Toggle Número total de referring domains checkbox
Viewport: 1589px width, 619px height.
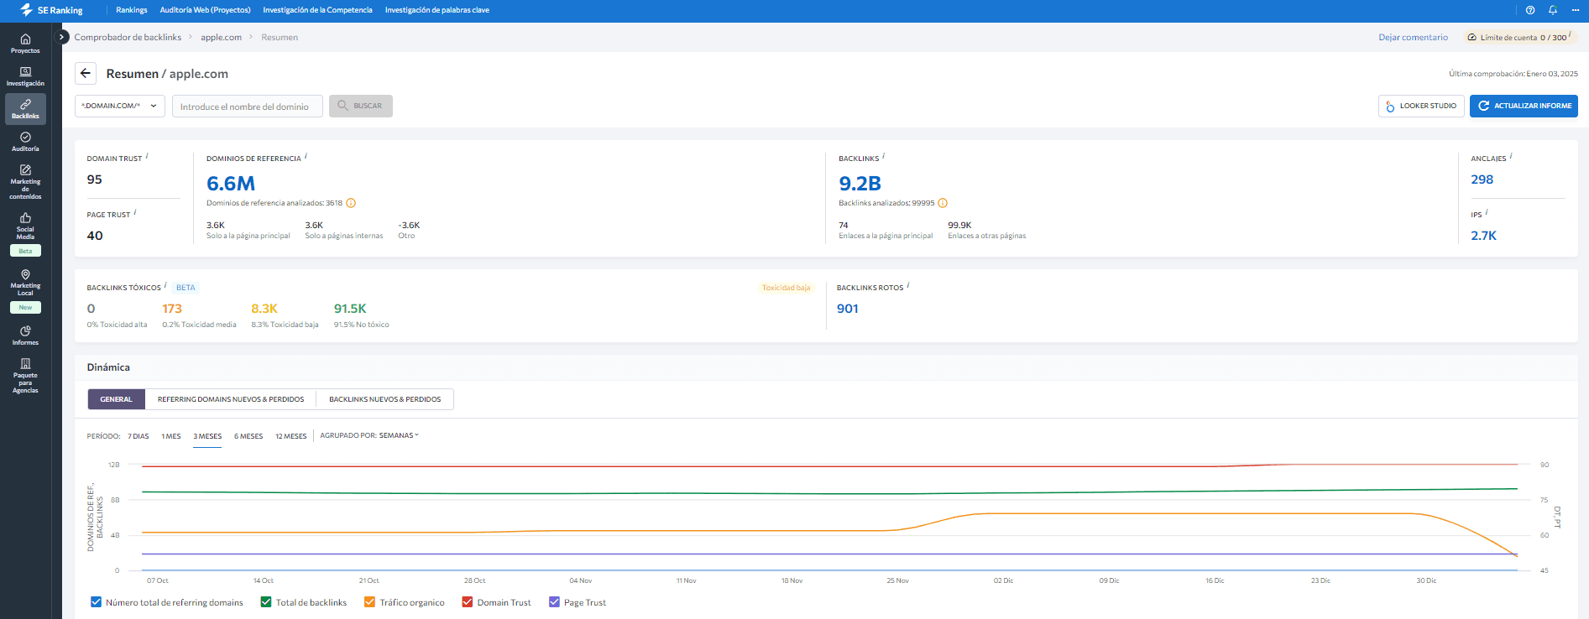pyautogui.click(x=96, y=602)
